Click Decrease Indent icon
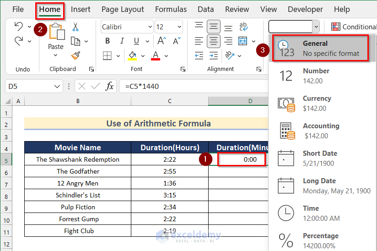 click(199, 56)
